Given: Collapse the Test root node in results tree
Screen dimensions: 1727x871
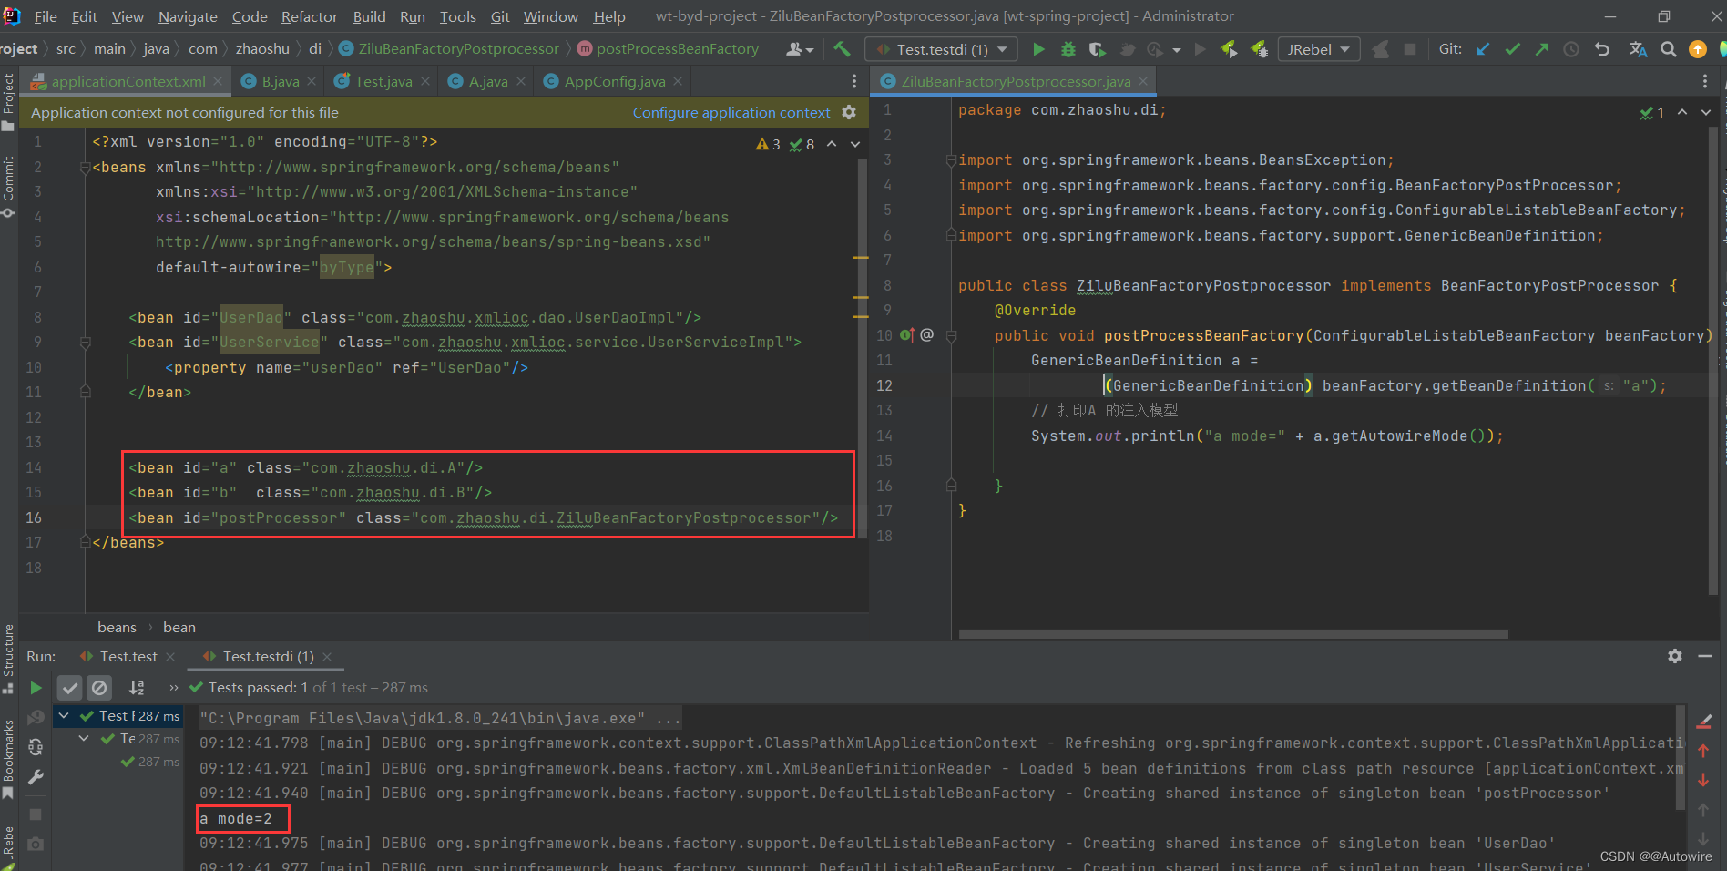Looking at the screenshot, I should pos(64,716).
